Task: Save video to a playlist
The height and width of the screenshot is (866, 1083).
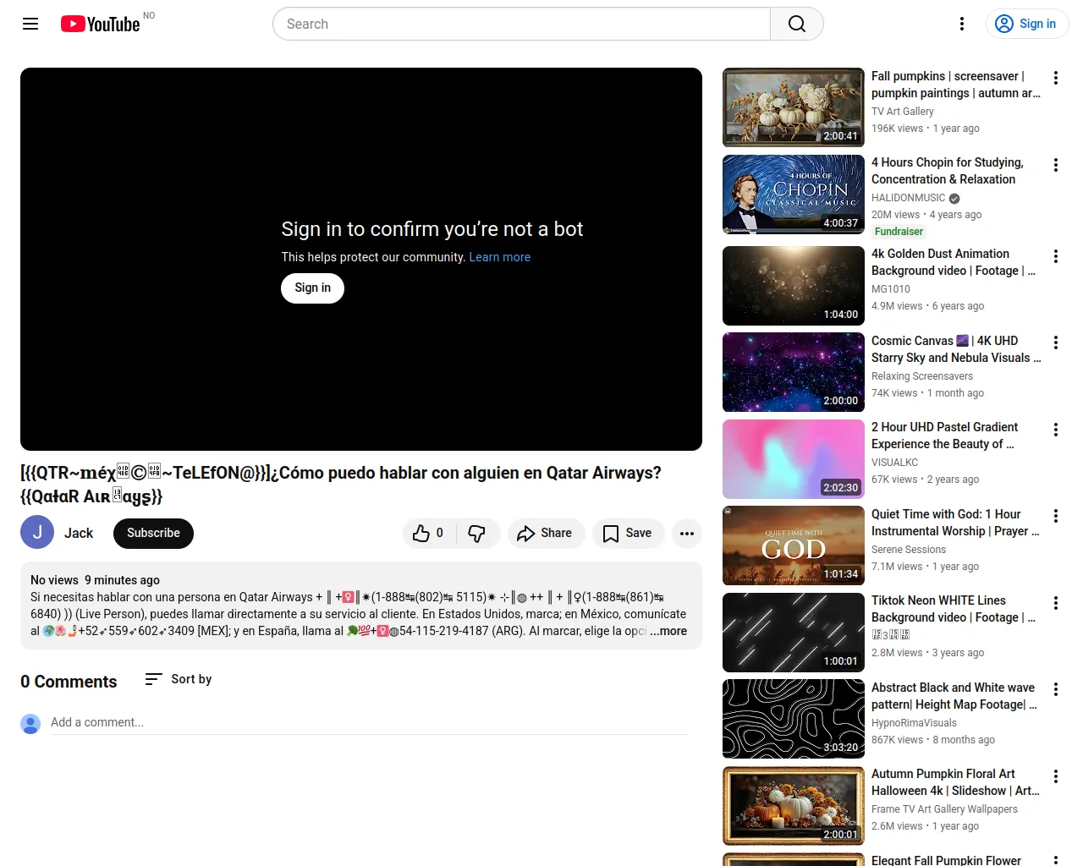Action: 628,533
